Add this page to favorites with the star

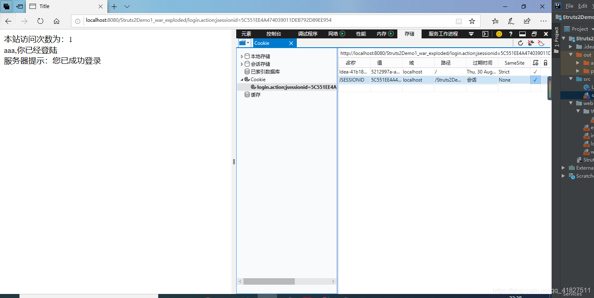coord(472,21)
